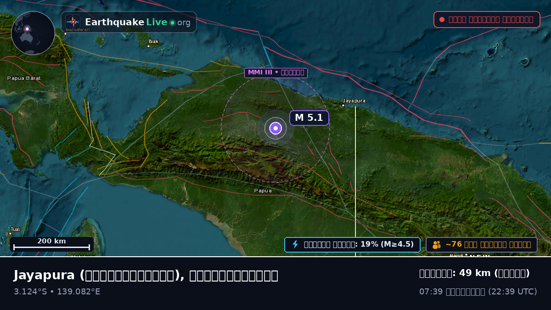Open the globe mini-map thumbnail
This screenshot has height=310, width=551.
point(33,33)
